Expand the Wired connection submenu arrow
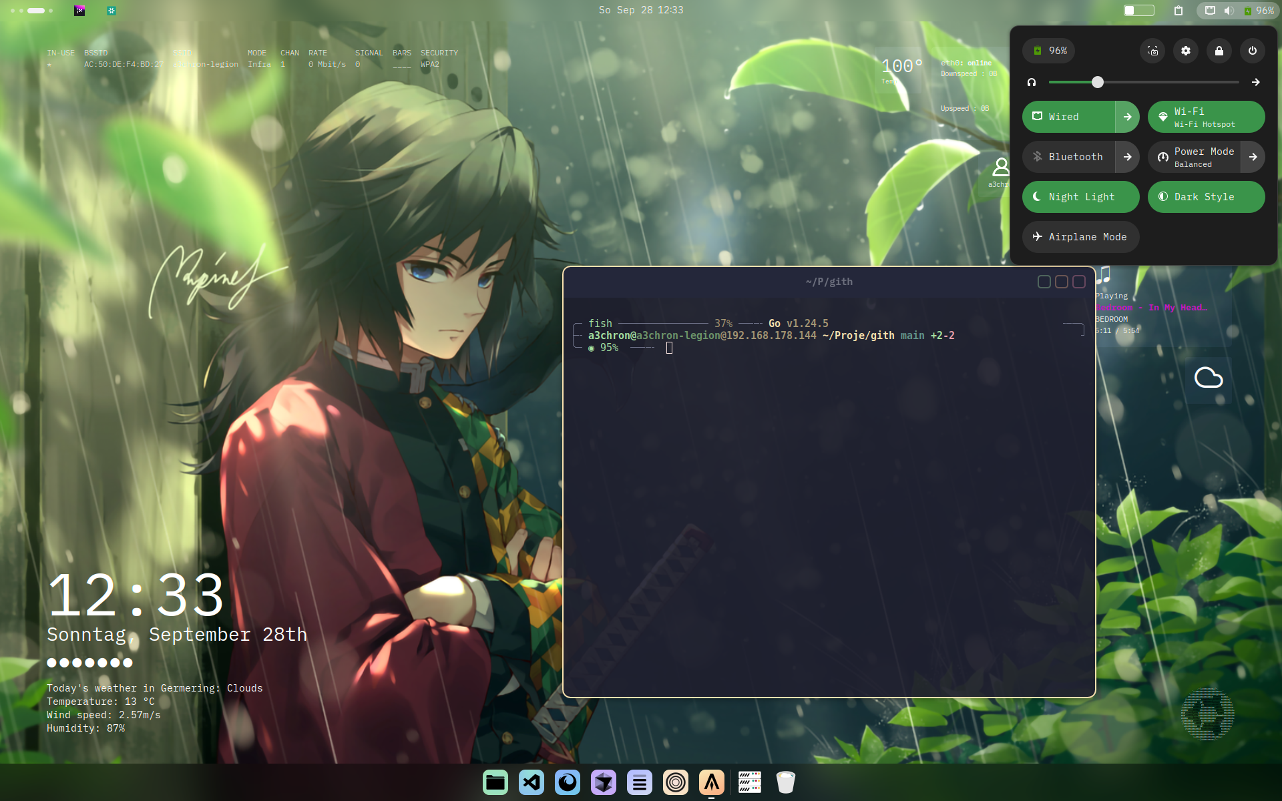The image size is (1282, 801). (x=1128, y=117)
